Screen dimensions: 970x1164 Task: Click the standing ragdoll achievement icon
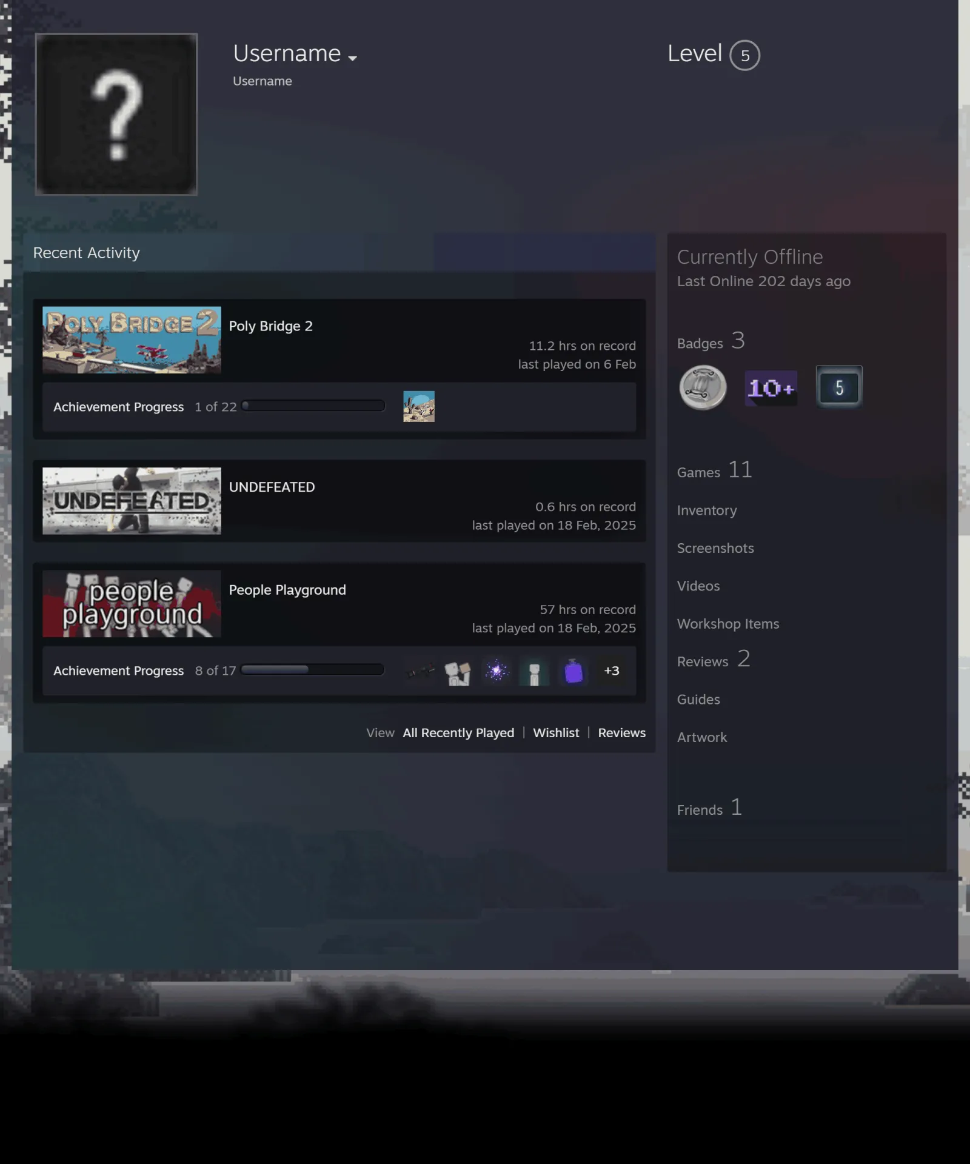535,671
